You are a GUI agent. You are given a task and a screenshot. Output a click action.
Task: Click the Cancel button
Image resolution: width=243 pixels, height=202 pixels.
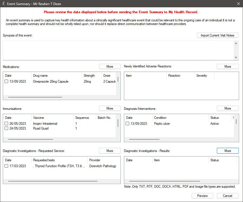click(228, 196)
